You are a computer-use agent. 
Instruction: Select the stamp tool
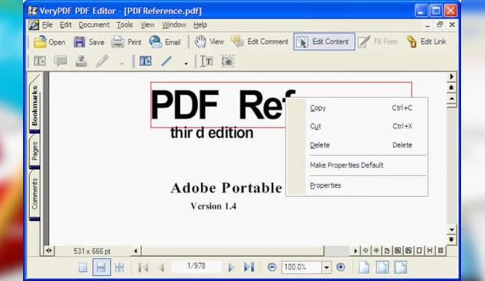(x=81, y=61)
